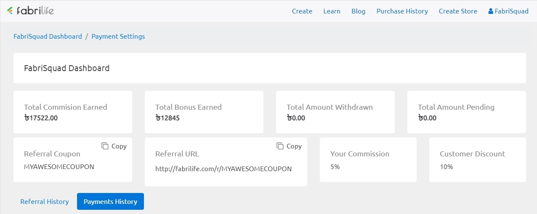This screenshot has width=537, height=214.
Task: Open the Learn page
Action: 332,11
